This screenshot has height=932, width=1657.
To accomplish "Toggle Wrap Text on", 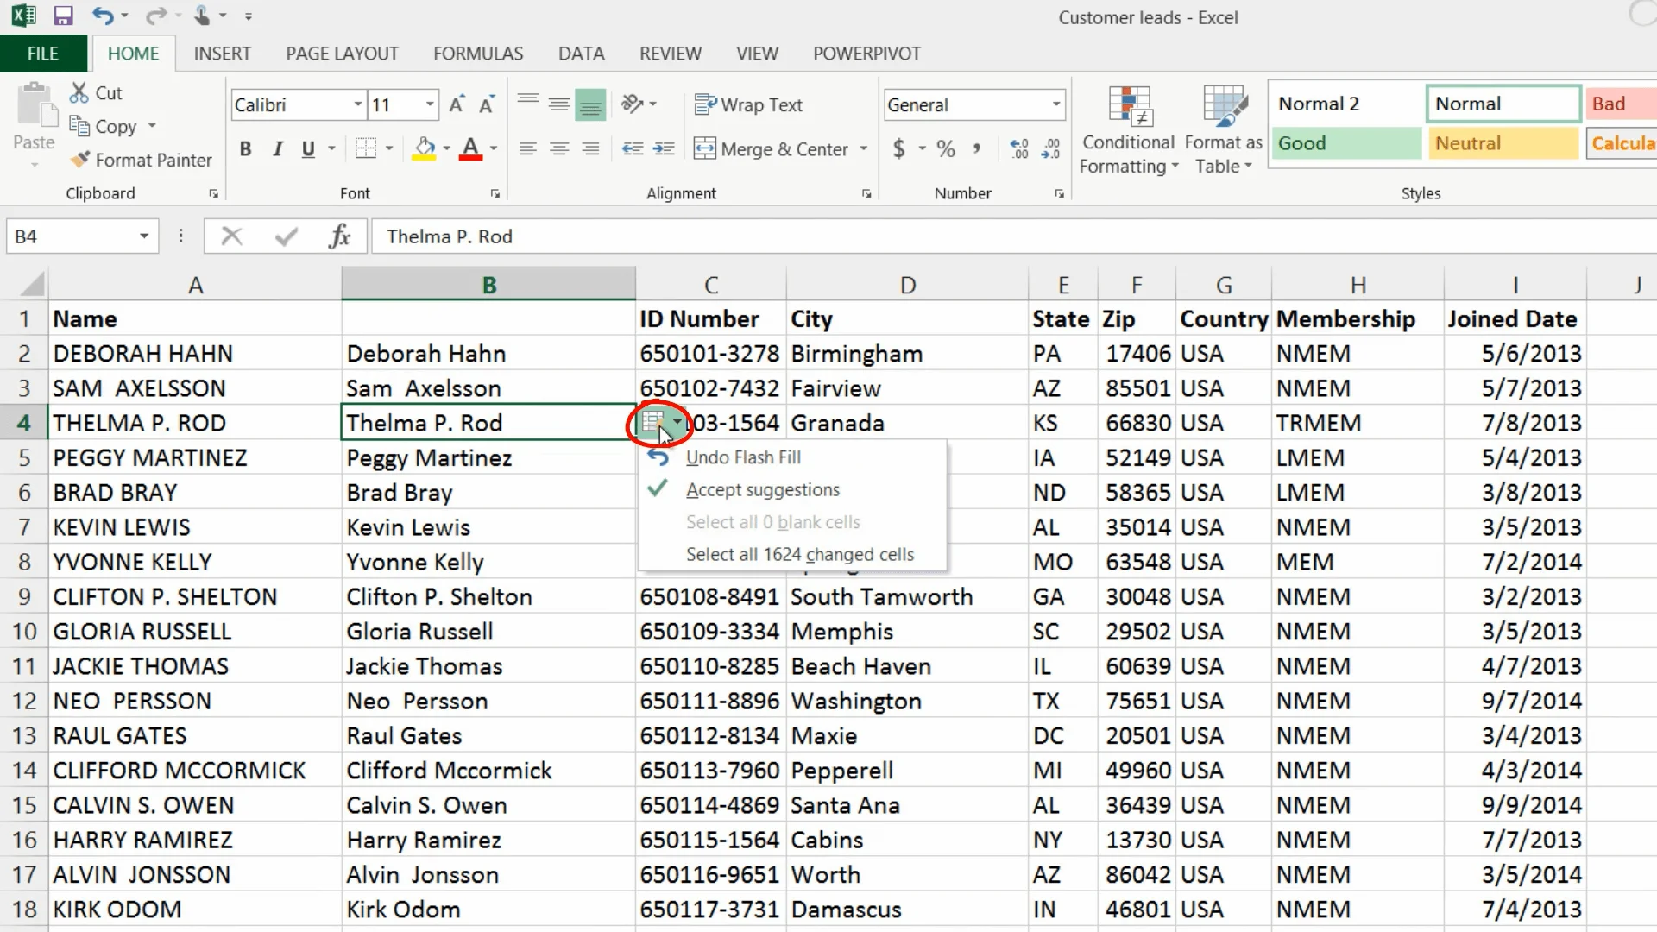I will [748, 105].
